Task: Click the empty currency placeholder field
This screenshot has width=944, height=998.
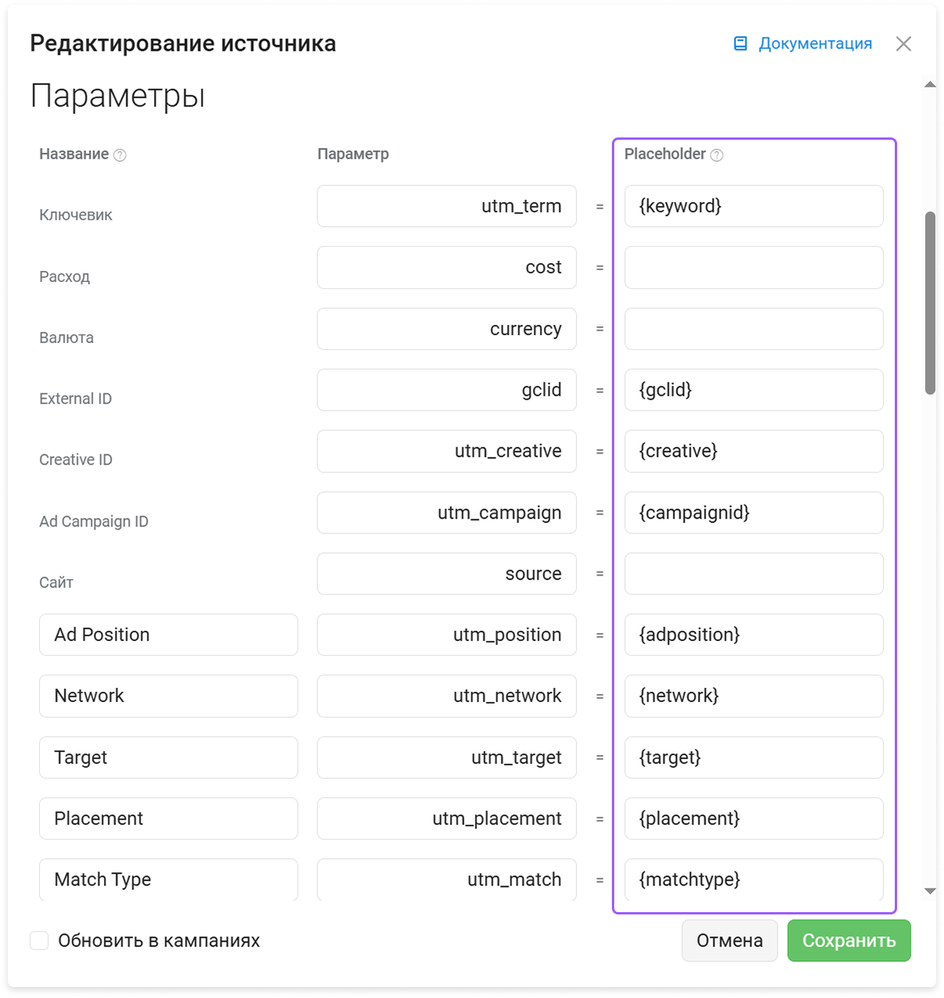Action: click(754, 329)
